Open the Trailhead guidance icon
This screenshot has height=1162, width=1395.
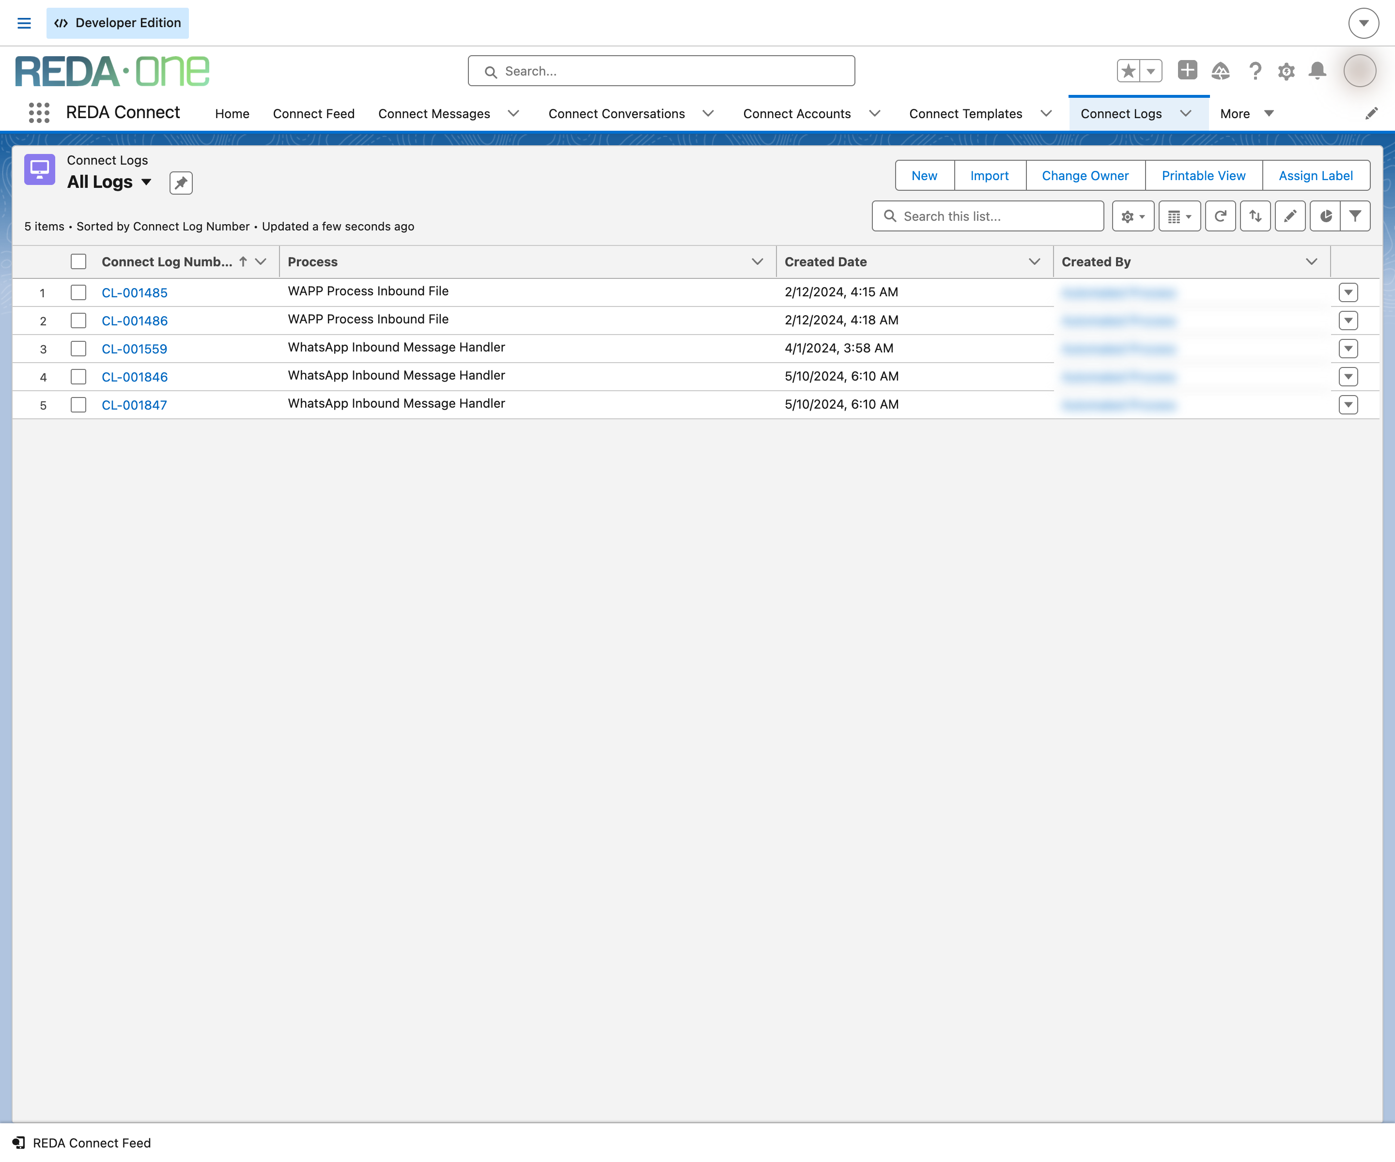pyautogui.click(x=1221, y=70)
